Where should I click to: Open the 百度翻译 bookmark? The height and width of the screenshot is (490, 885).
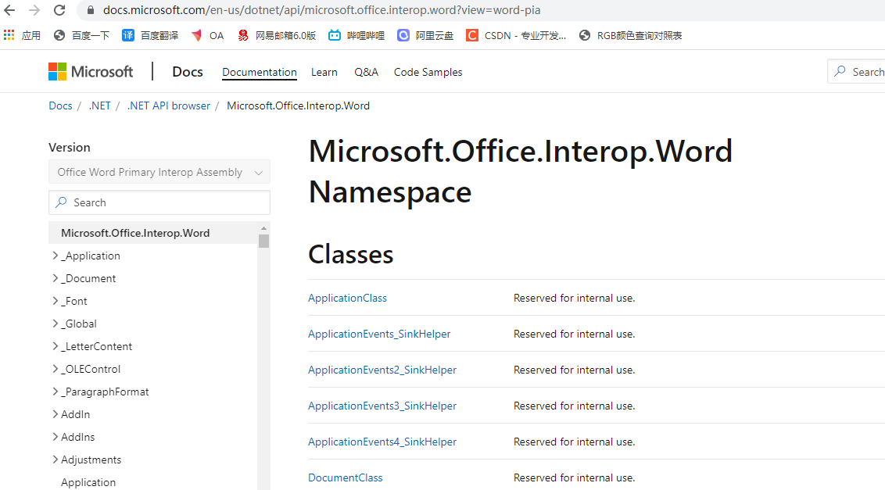[x=150, y=36]
